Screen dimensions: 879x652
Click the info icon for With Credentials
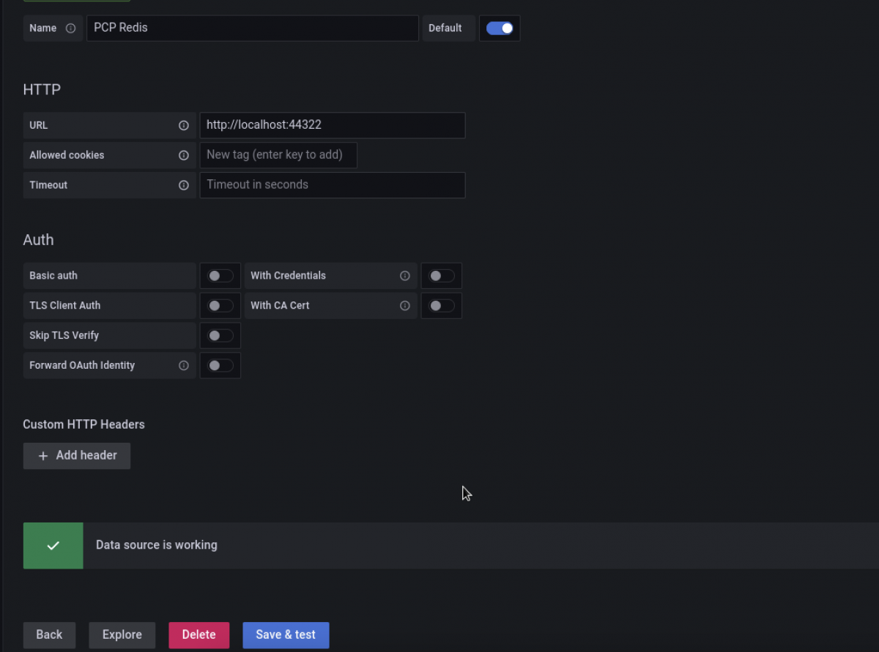[x=404, y=276]
